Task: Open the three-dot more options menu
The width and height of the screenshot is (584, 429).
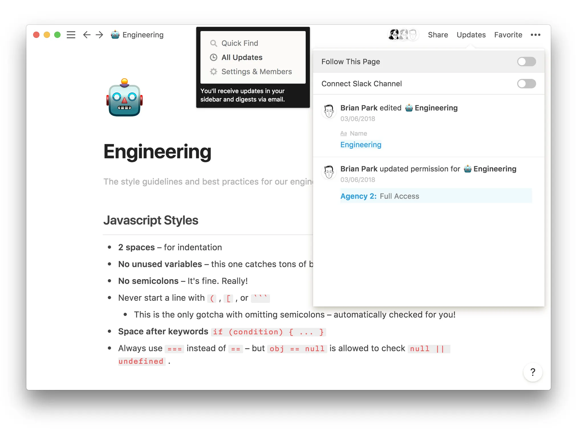Action: [x=535, y=35]
